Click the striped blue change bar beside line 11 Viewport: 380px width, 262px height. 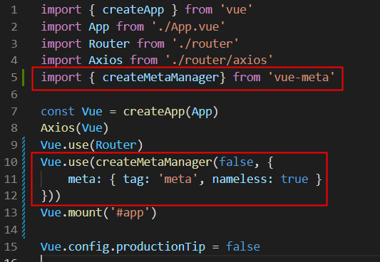24,179
